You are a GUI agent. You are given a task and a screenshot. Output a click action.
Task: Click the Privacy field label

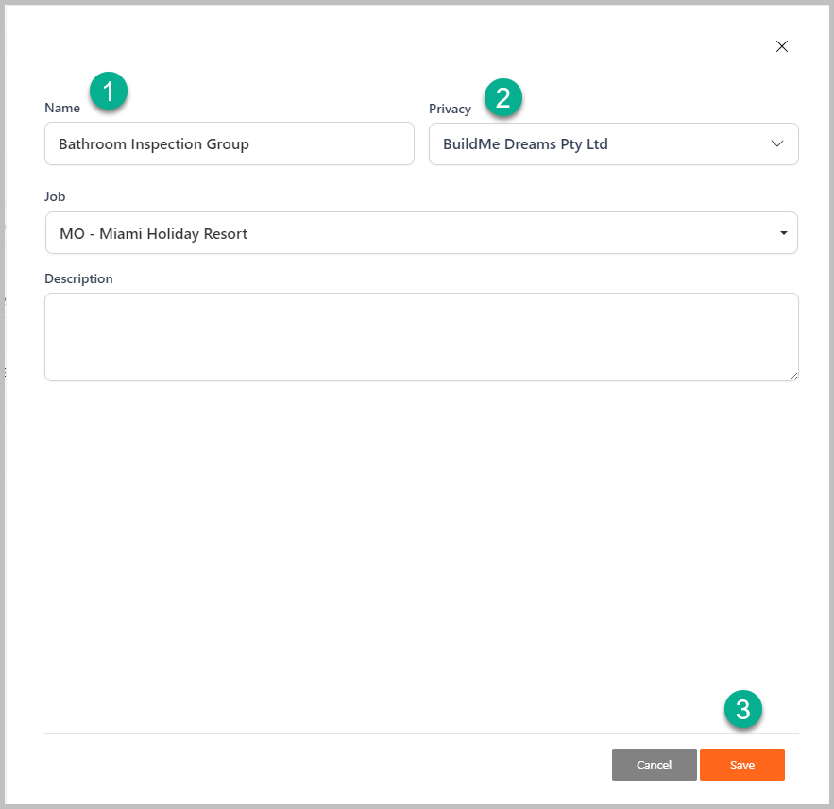tap(450, 109)
